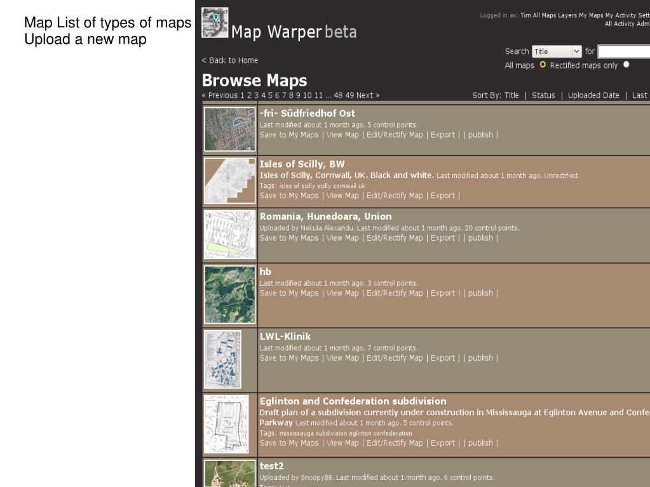This screenshot has width=650, height=487.
Task: Open -fri- Südfriedhof Ost title
Action: (307, 114)
